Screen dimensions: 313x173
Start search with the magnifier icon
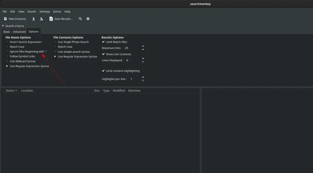pyautogui.click(x=80, y=19)
